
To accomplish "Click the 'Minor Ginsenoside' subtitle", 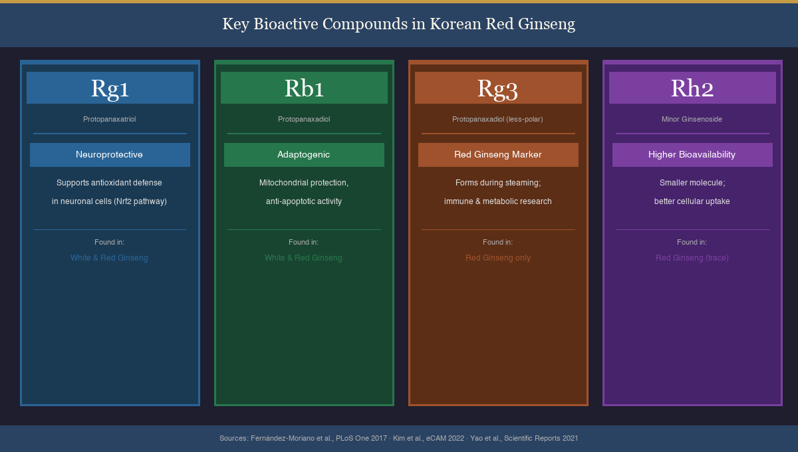I will pyautogui.click(x=692, y=119).
